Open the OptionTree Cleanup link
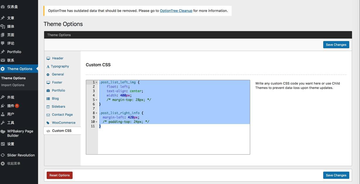 coord(176,11)
